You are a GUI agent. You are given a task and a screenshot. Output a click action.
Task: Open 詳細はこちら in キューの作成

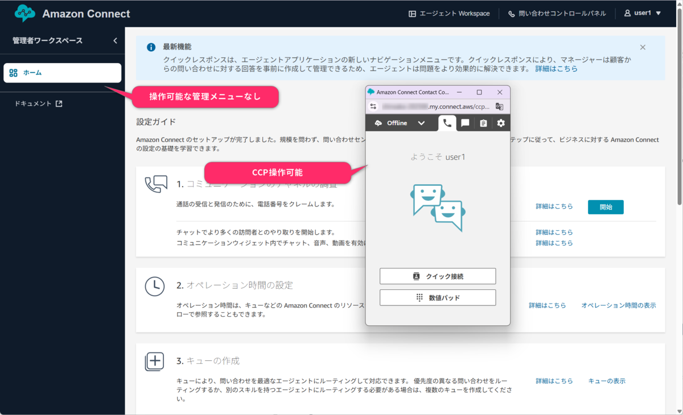[554, 381]
